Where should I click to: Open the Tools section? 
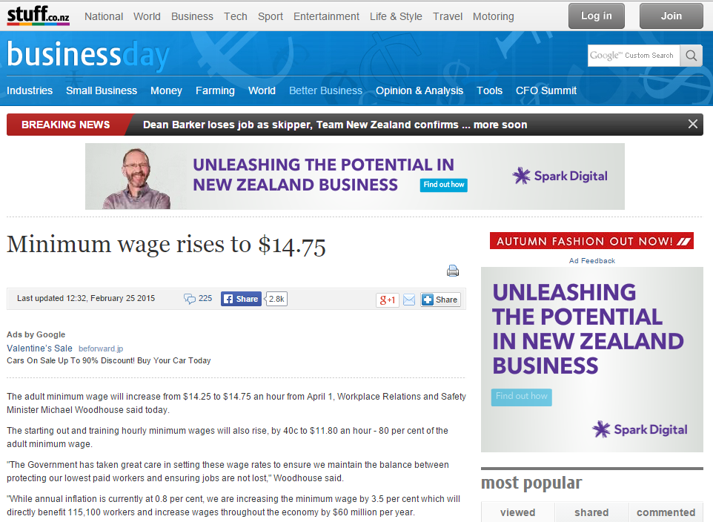tap(489, 90)
